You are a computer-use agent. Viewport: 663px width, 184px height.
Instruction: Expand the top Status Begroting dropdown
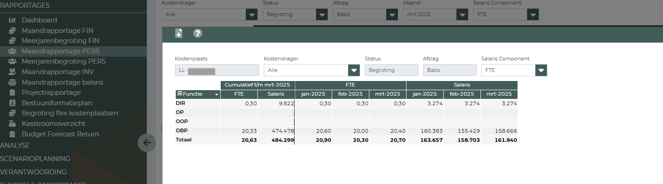point(322,15)
